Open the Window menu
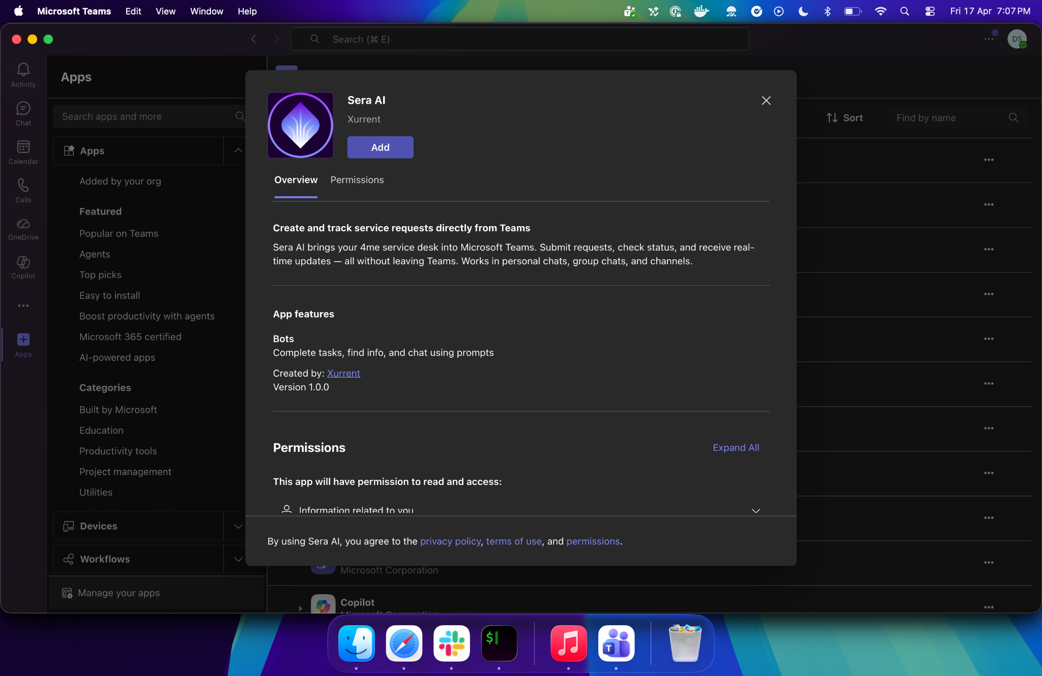1042x676 pixels. 207,11
